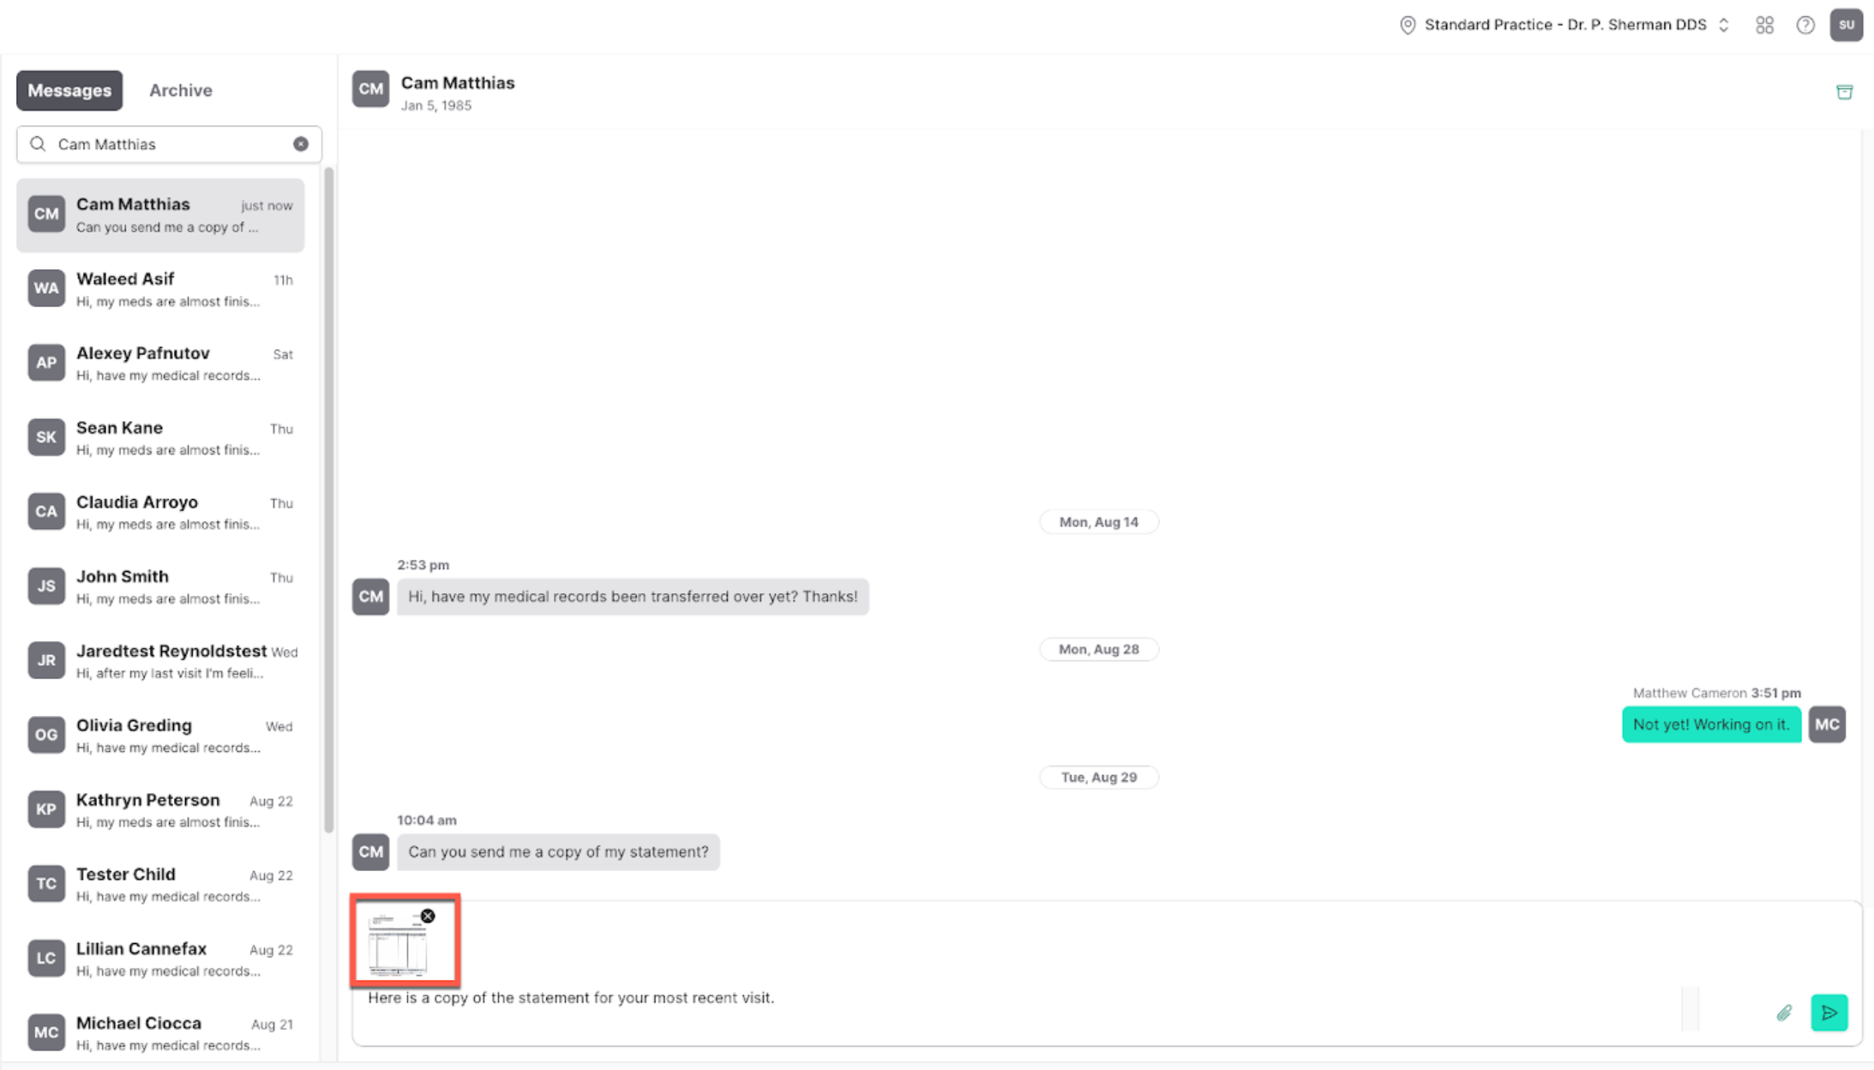Image resolution: width=1874 pixels, height=1070 pixels.
Task: Send the message with the green arrow
Action: point(1829,1013)
